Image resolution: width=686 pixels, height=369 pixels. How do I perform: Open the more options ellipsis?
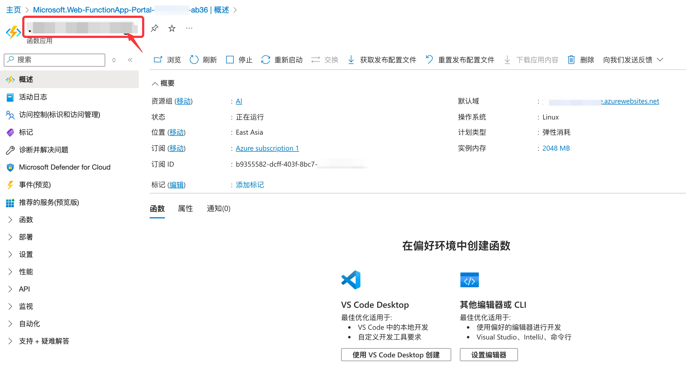click(x=189, y=28)
